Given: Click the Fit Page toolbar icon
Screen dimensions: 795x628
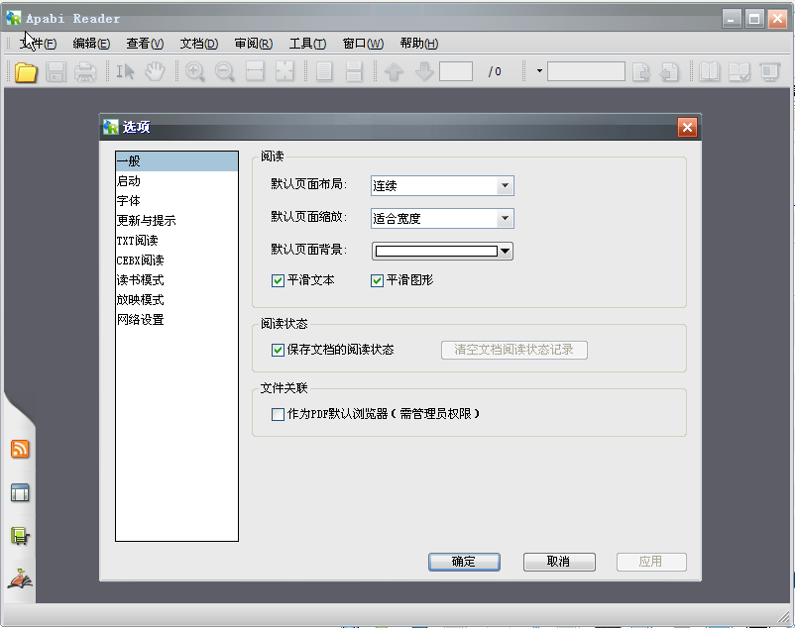Looking at the screenshot, I should 284,72.
